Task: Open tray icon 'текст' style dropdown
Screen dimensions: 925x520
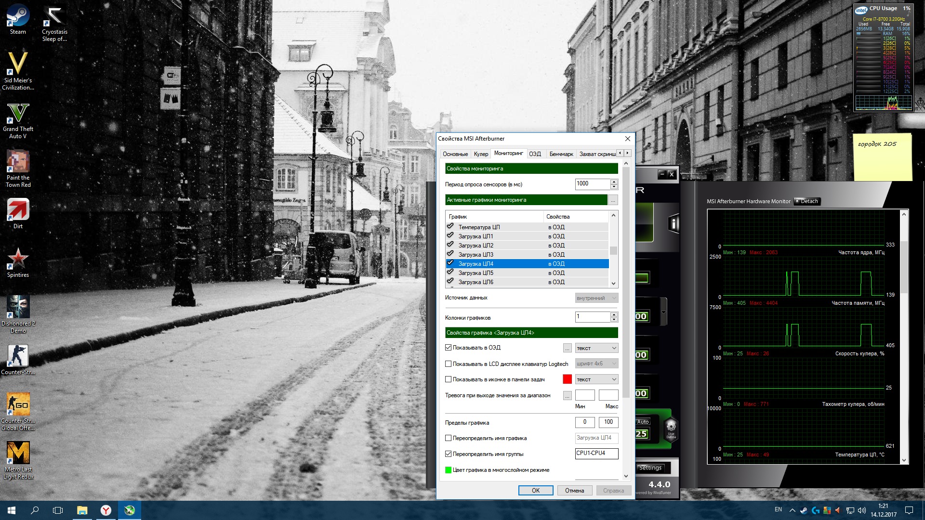Action: point(596,379)
